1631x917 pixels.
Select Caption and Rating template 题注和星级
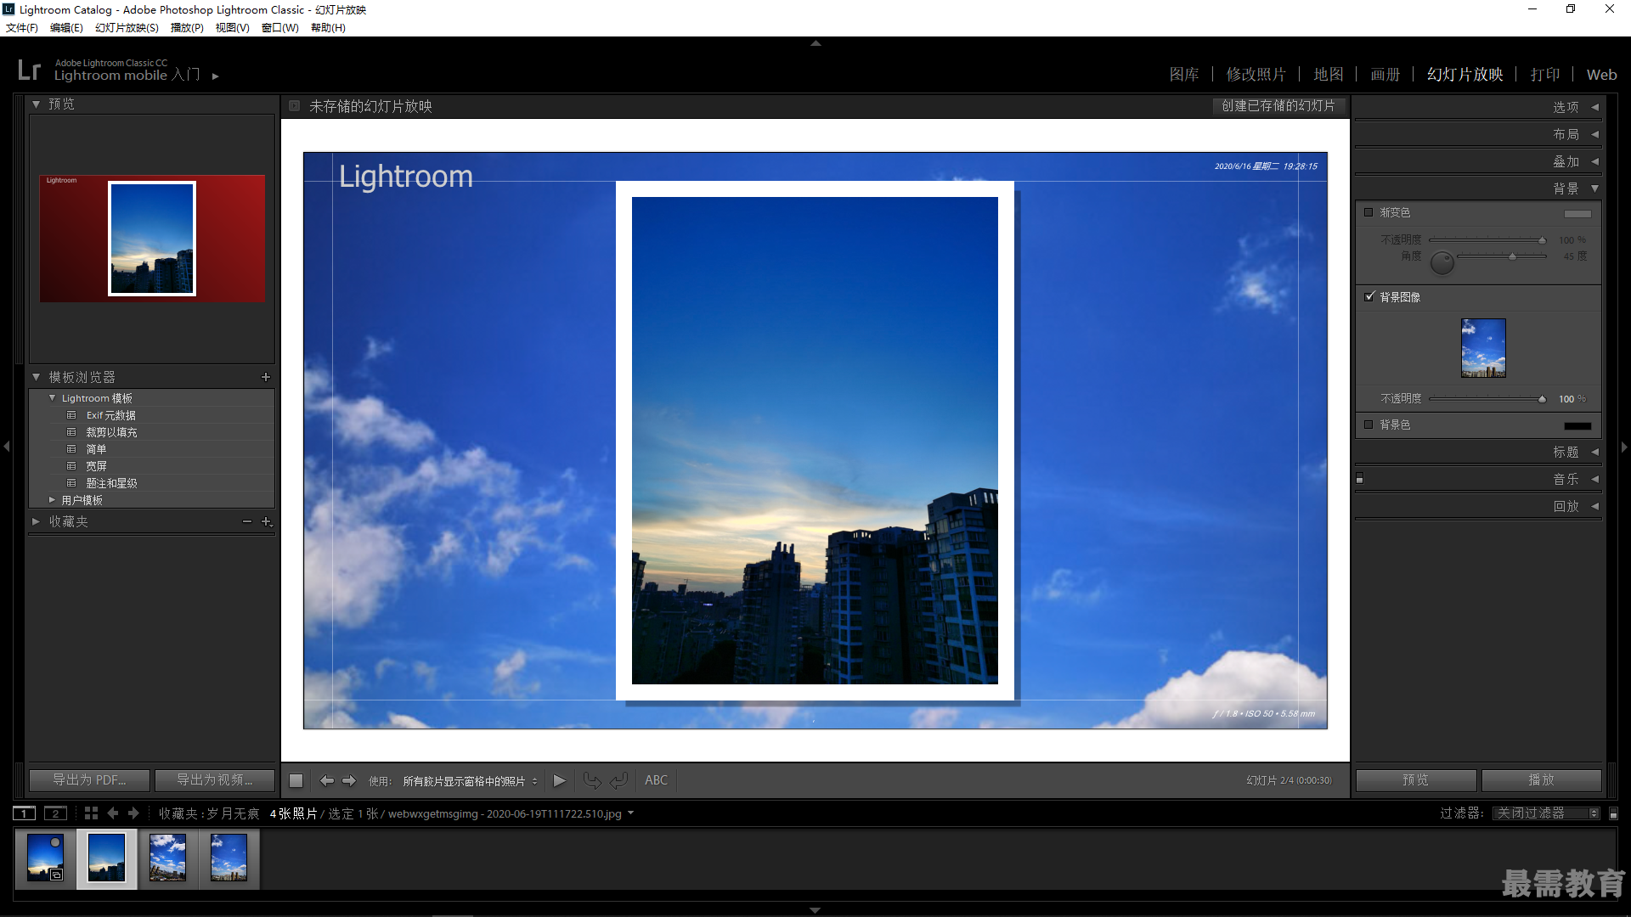111,483
